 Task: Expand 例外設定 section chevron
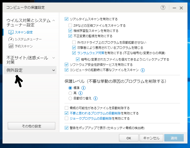click(53, 70)
